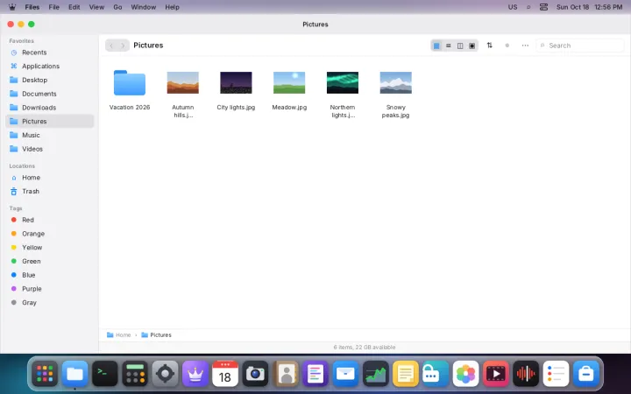The height and width of the screenshot is (394, 631).
Task: Open Videos in the sidebar
Action: click(x=49, y=149)
